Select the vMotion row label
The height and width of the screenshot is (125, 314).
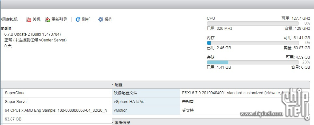tap(120, 110)
